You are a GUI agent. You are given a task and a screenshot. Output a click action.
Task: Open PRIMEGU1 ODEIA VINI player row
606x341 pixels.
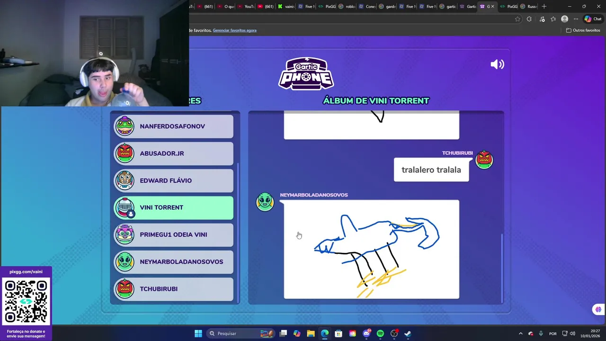click(174, 234)
